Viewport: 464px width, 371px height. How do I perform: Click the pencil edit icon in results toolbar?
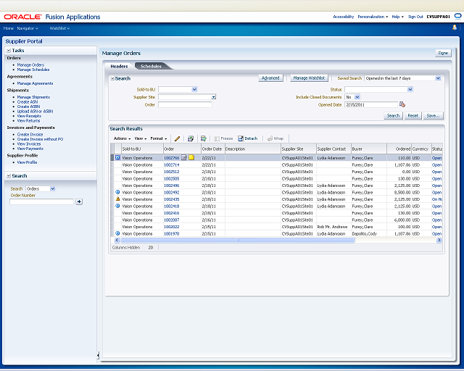(177, 138)
